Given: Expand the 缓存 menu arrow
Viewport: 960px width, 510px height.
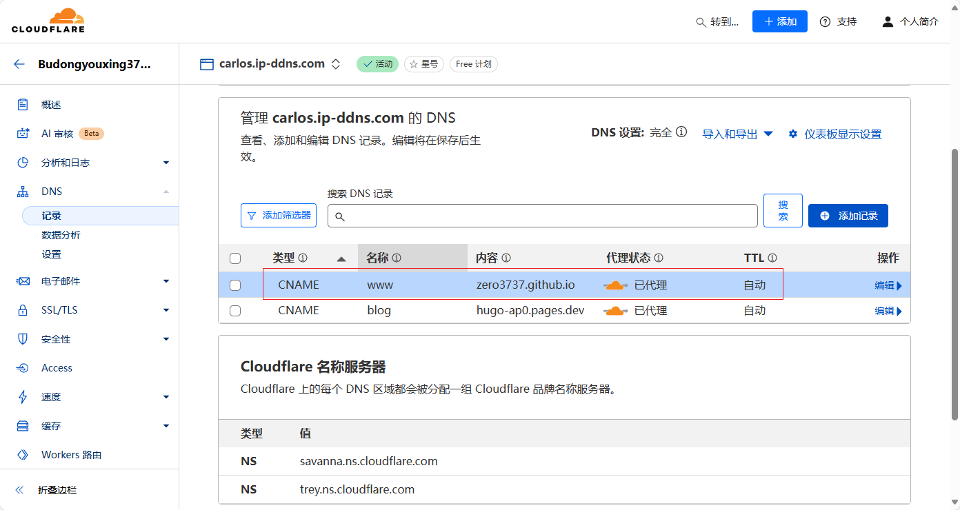Looking at the screenshot, I should click(166, 426).
